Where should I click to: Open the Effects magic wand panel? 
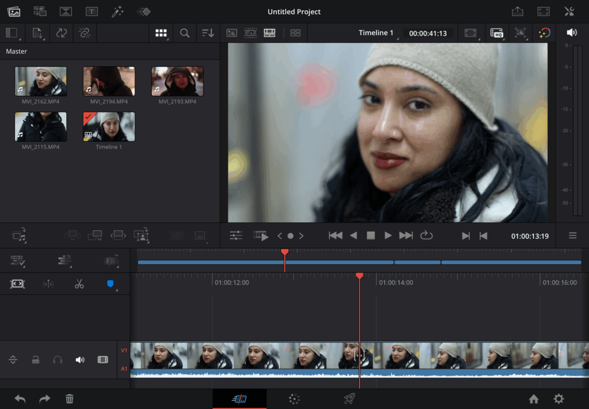tap(118, 11)
